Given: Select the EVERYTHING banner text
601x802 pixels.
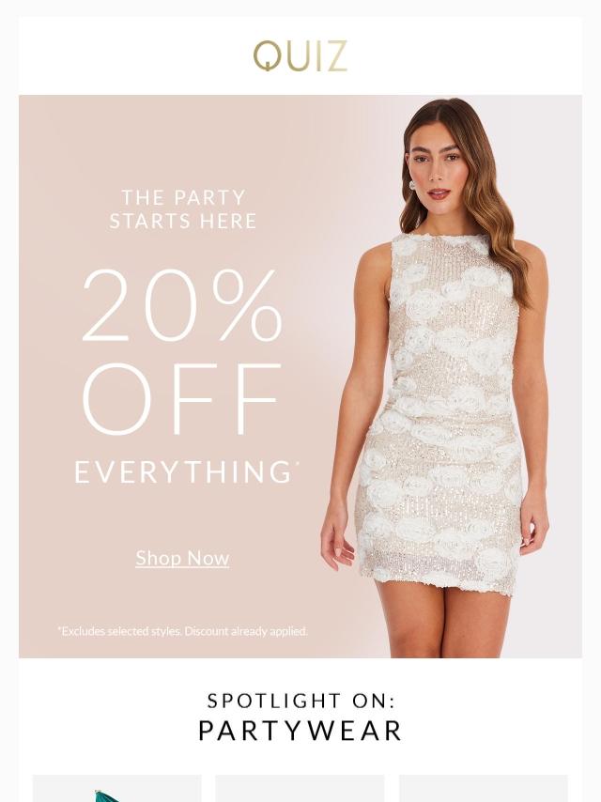Looking at the screenshot, I should point(183,471).
